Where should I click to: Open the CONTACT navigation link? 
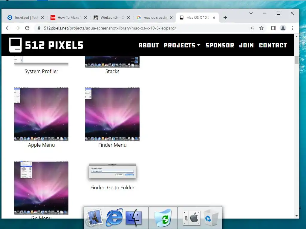coord(273,45)
